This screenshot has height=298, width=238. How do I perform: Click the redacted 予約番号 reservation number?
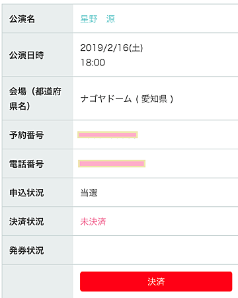coord(108,135)
